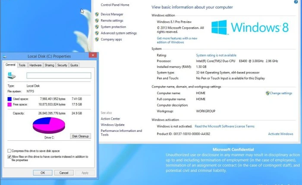Click the hard drive icon in General tab

pos(11,75)
